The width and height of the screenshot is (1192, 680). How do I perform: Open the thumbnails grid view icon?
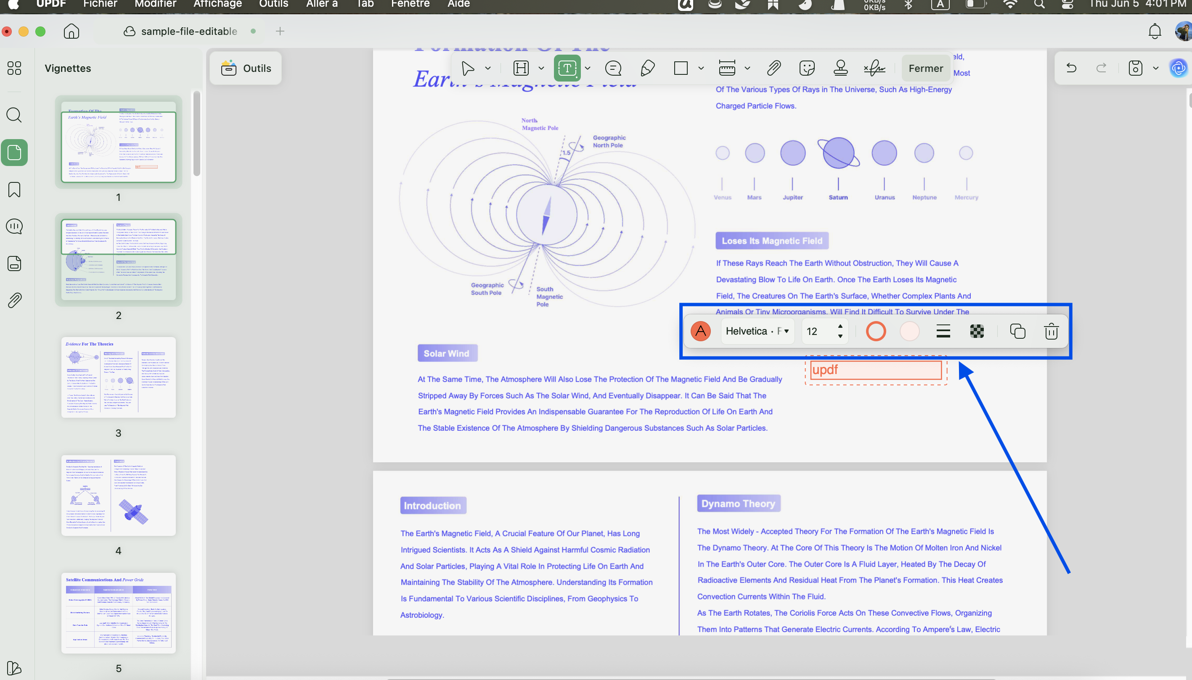pos(14,68)
